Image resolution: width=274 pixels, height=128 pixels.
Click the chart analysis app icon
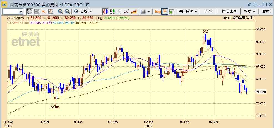4,4
